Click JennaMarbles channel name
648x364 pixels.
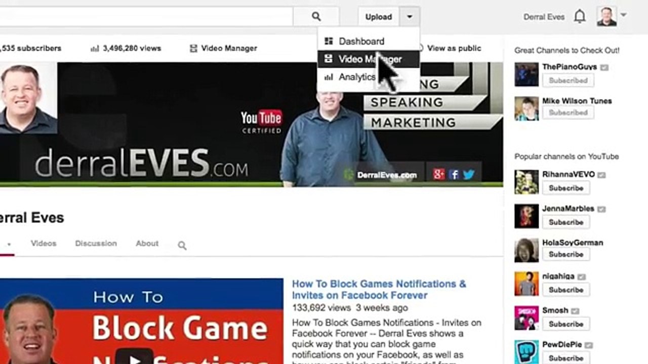[x=568, y=208]
